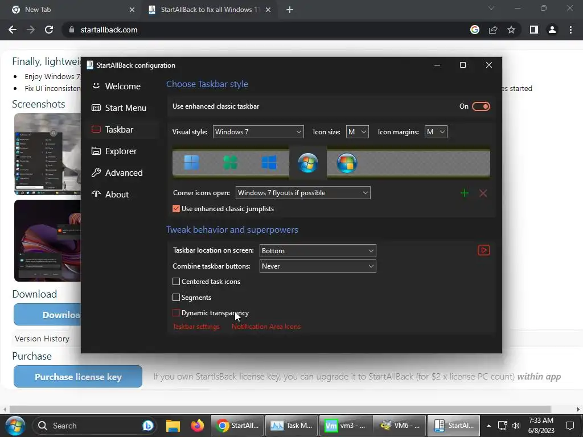Open Windows 7 Start orb in taskbar
This screenshot has height=437, width=583.
pos(15,426)
